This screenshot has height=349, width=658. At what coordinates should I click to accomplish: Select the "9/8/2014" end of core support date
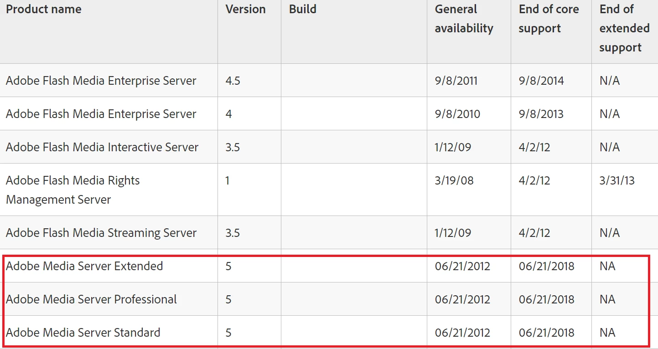(541, 81)
